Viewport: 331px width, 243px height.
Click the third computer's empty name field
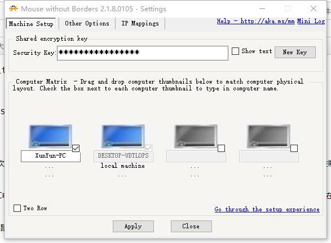(x=196, y=156)
